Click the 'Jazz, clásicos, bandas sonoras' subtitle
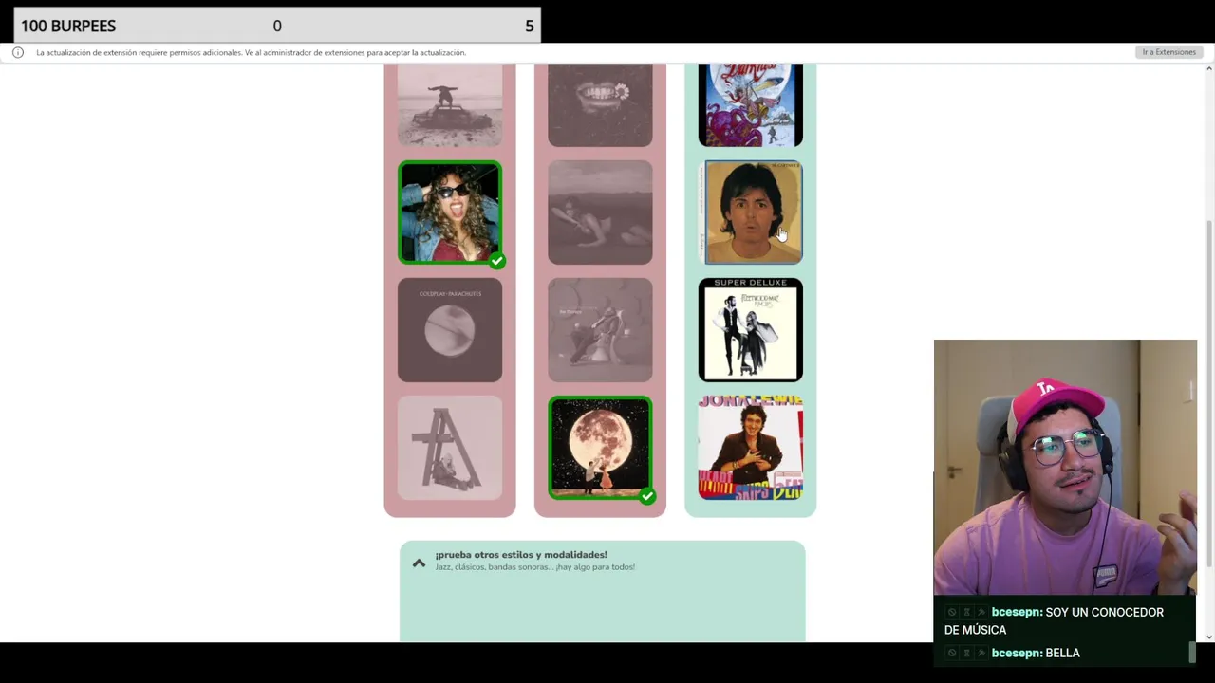1215x683 pixels. pyautogui.click(x=535, y=567)
